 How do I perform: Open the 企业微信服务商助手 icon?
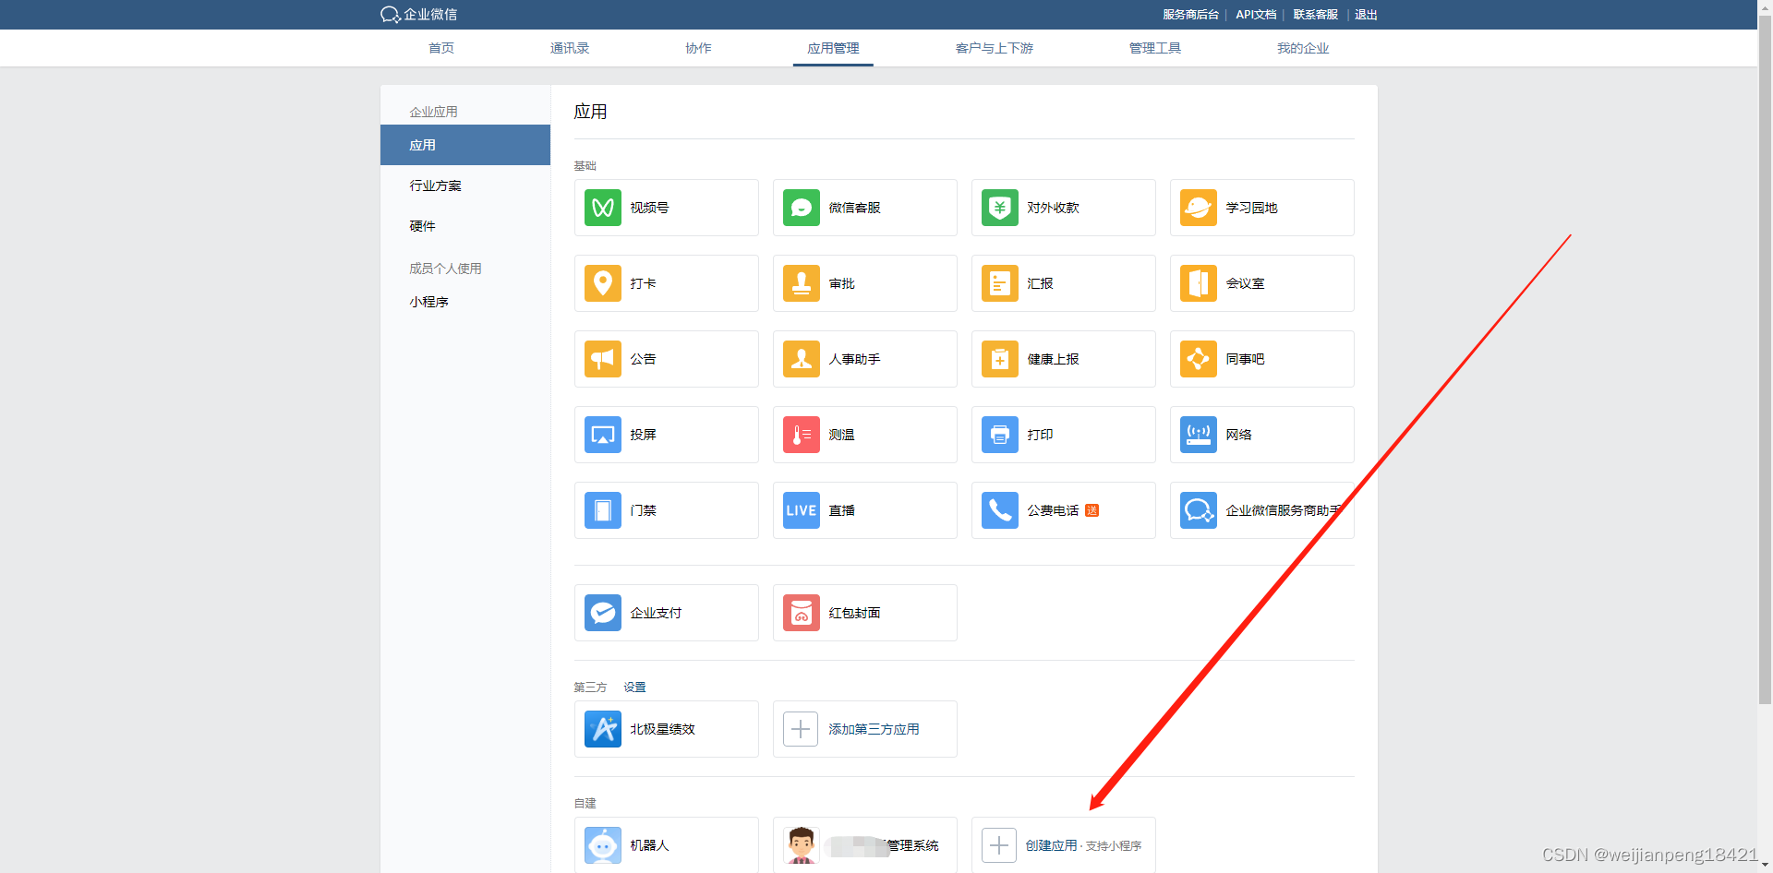pos(1199,510)
